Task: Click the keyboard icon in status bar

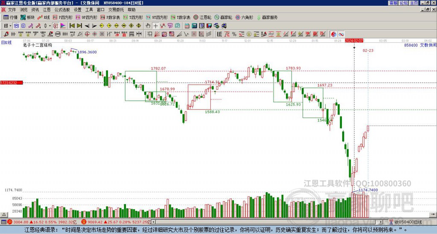Action: [3, 222]
